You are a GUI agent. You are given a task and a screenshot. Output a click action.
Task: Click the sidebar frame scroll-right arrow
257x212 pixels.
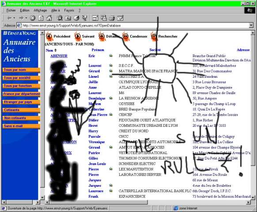(x=38, y=202)
